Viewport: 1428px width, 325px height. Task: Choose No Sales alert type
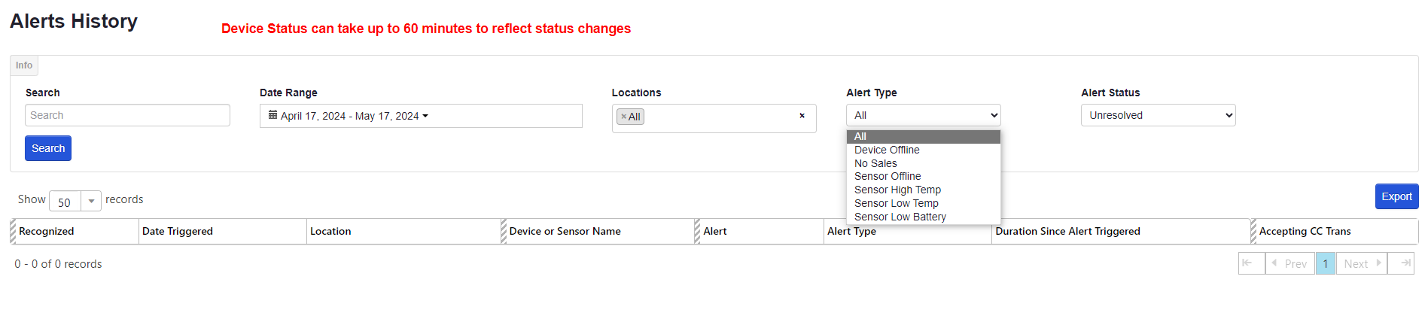click(x=924, y=163)
